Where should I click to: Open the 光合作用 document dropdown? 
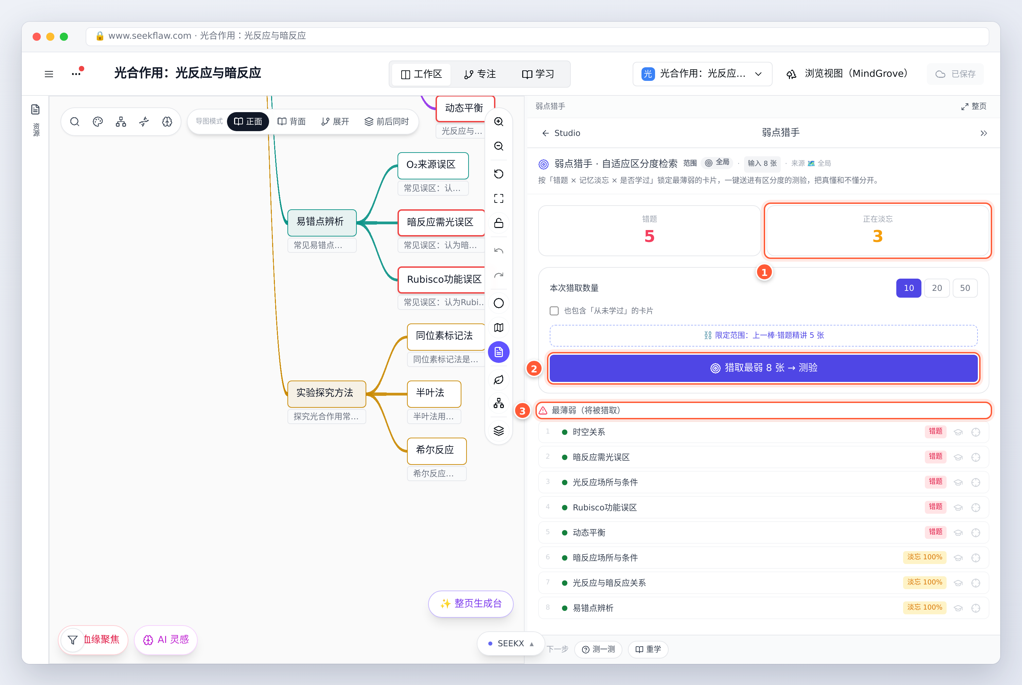tap(702, 74)
